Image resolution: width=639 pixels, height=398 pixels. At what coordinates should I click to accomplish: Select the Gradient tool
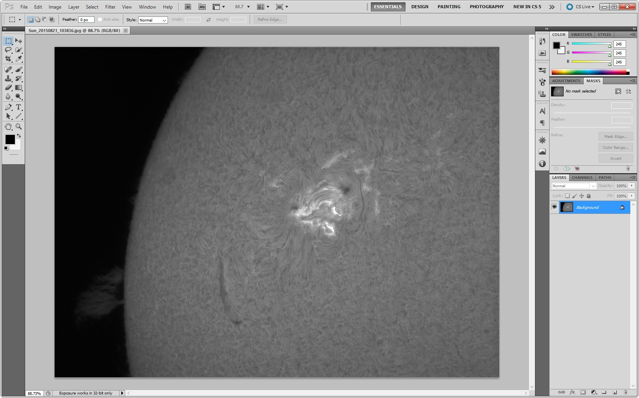click(18, 87)
